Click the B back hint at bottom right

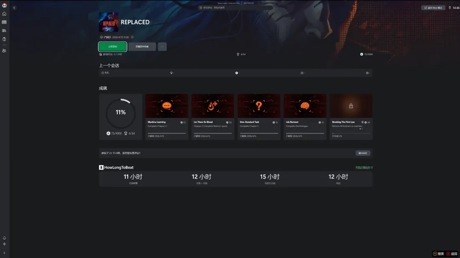pos(452,254)
